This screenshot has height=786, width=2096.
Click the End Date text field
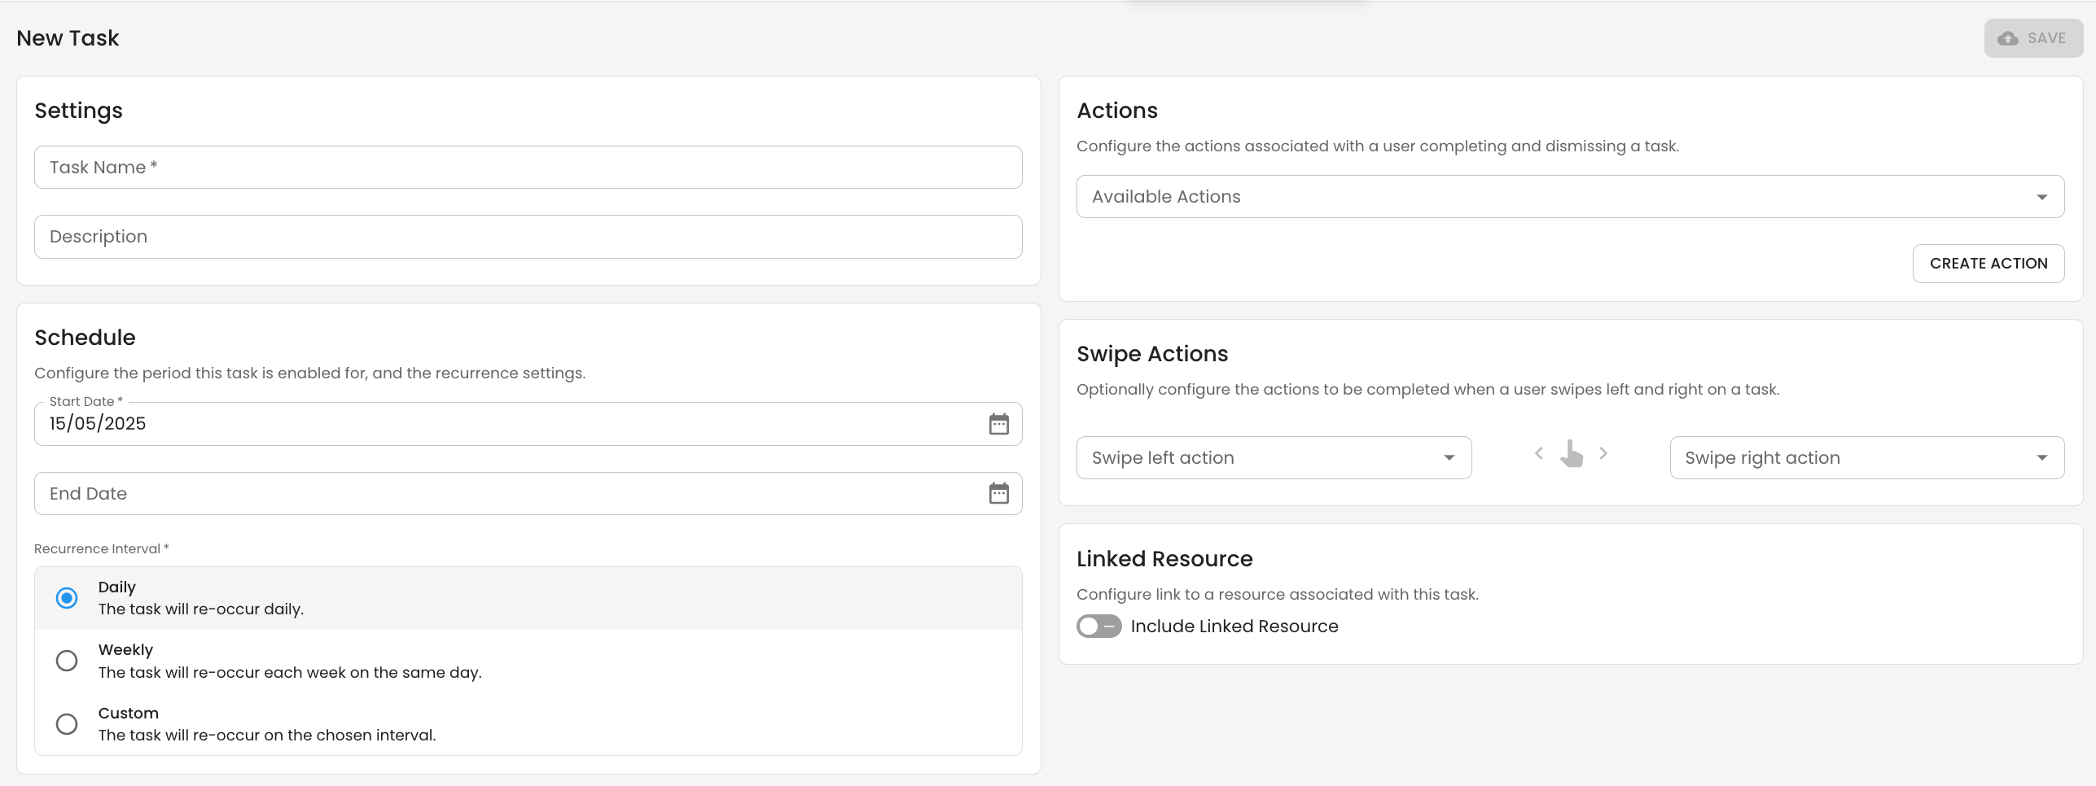pos(505,493)
